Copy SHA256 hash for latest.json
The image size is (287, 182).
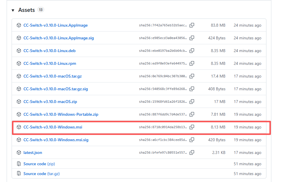(192, 152)
